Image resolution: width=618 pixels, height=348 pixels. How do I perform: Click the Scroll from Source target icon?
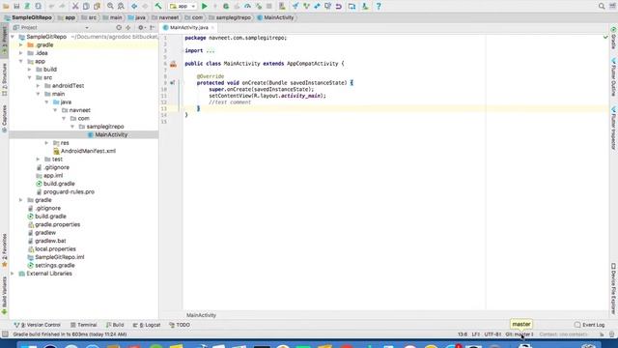tap(119, 28)
